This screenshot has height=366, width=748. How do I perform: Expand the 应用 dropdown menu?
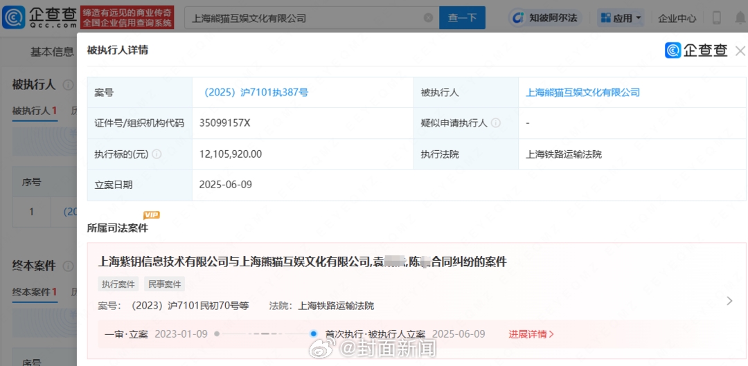click(621, 18)
